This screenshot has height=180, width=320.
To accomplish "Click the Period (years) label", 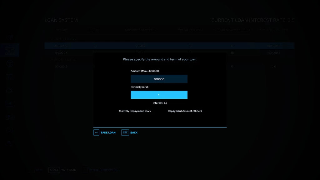I will pos(140,87).
